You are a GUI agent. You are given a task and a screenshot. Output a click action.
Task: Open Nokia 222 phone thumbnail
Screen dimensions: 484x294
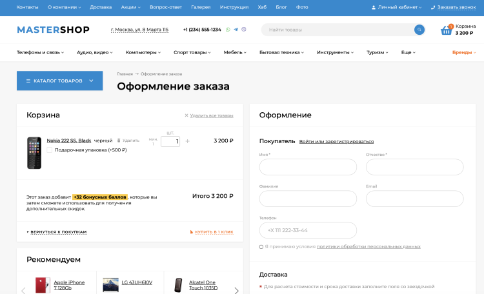34,153
